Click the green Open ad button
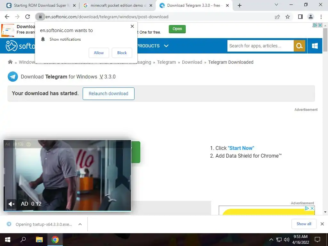The width and height of the screenshot is (328, 246). 177,29
